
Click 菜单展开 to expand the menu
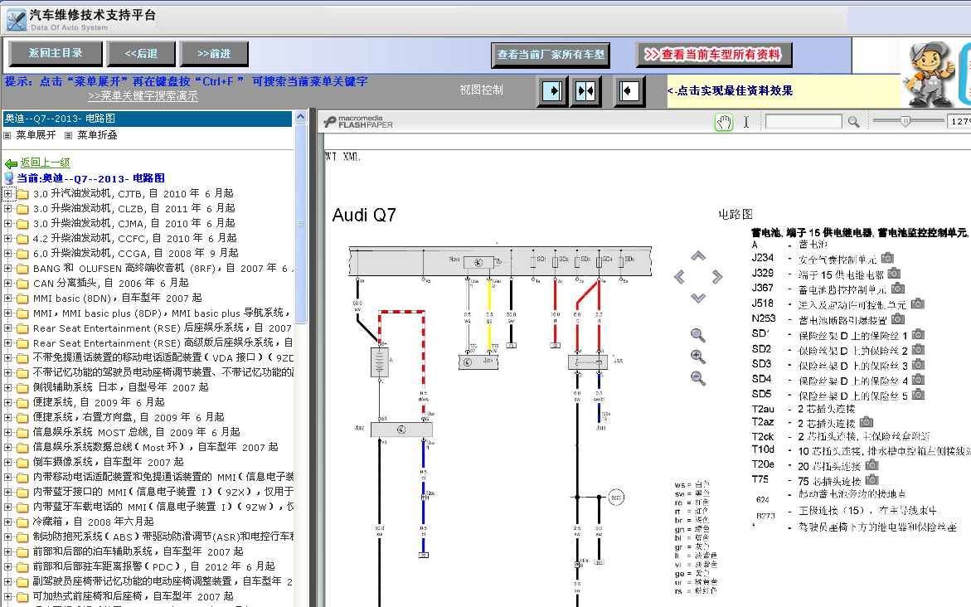click(x=36, y=135)
